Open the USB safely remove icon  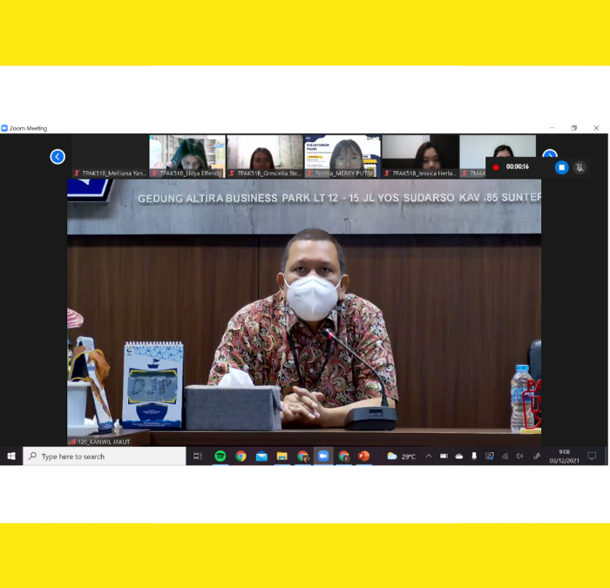coord(474,456)
